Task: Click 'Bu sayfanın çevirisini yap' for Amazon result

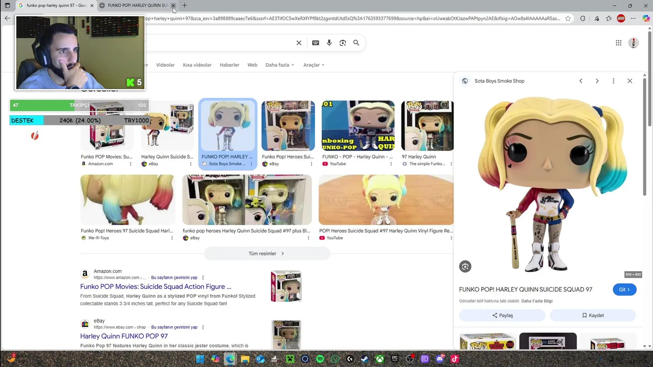Action: pos(174,278)
